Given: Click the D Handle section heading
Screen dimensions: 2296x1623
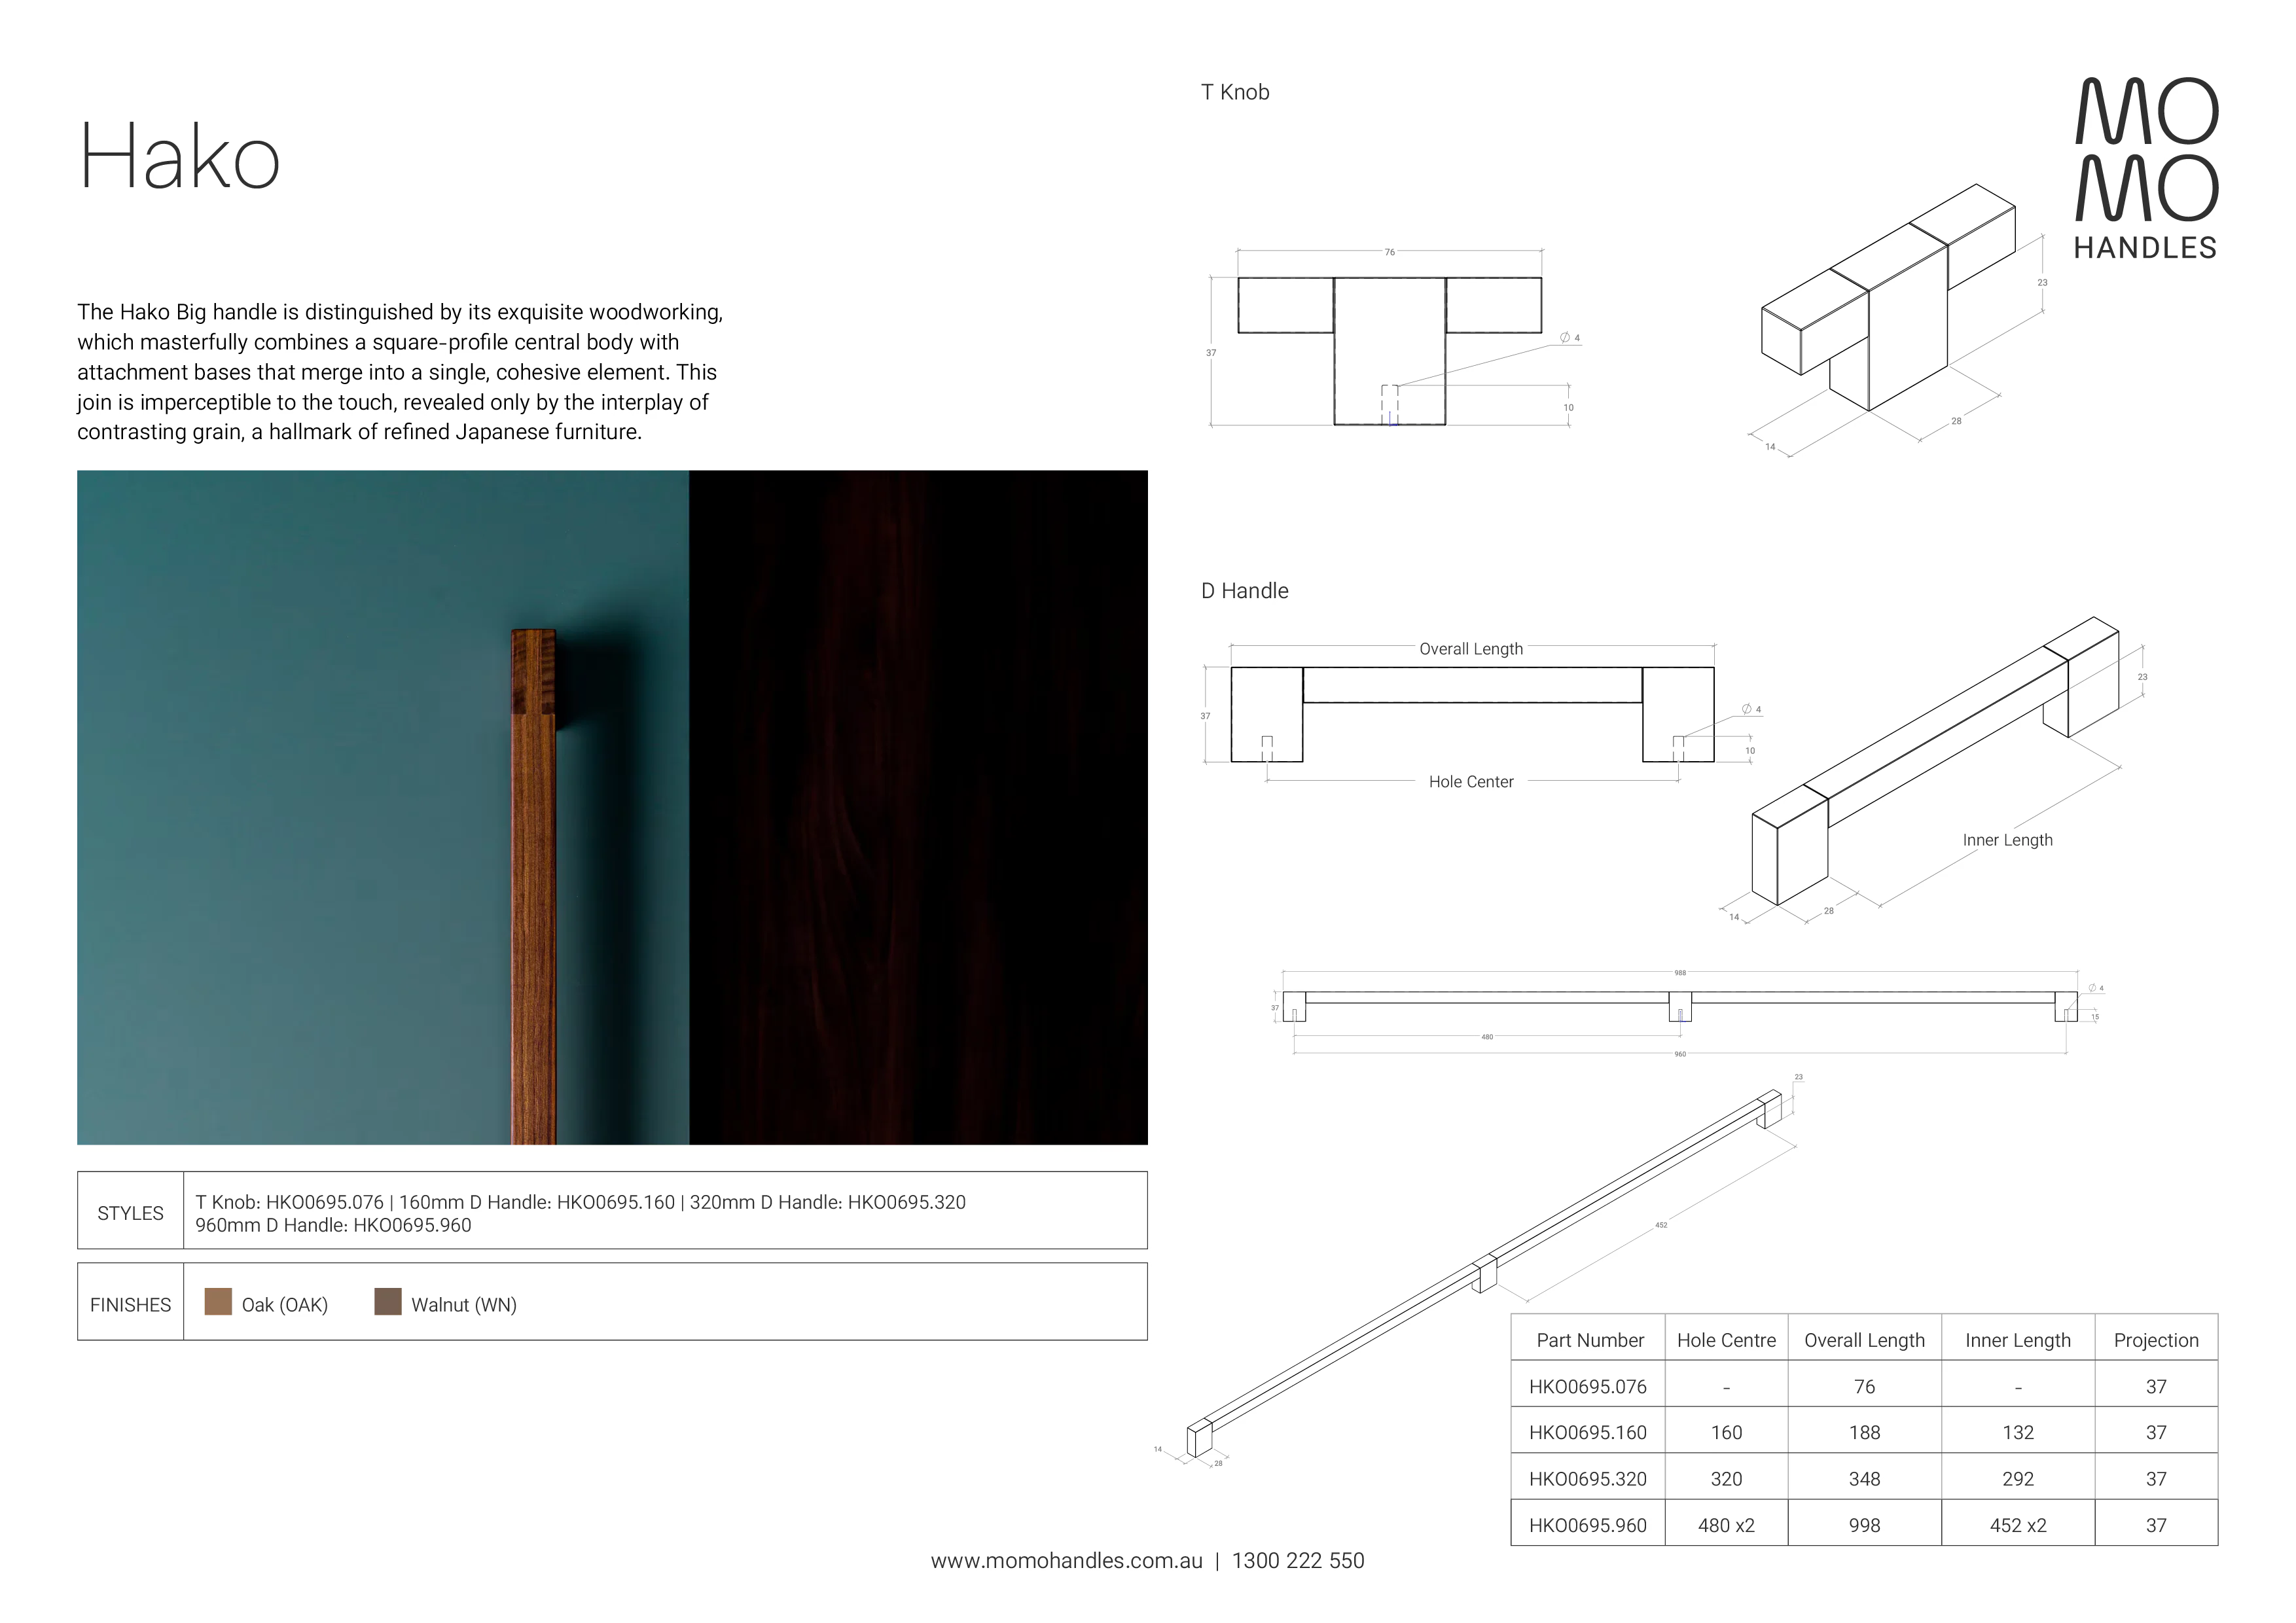Looking at the screenshot, I should click(1245, 591).
